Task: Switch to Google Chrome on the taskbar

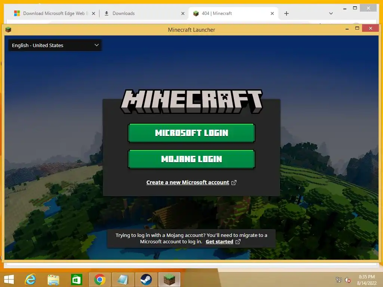Action: click(x=99, y=280)
